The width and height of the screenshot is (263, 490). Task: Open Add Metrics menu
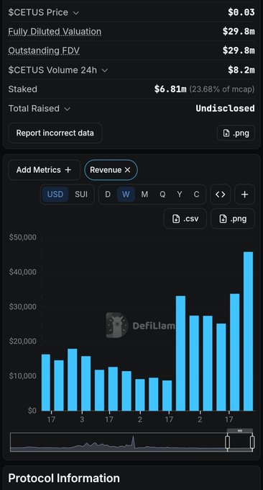(x=45, y=170)
